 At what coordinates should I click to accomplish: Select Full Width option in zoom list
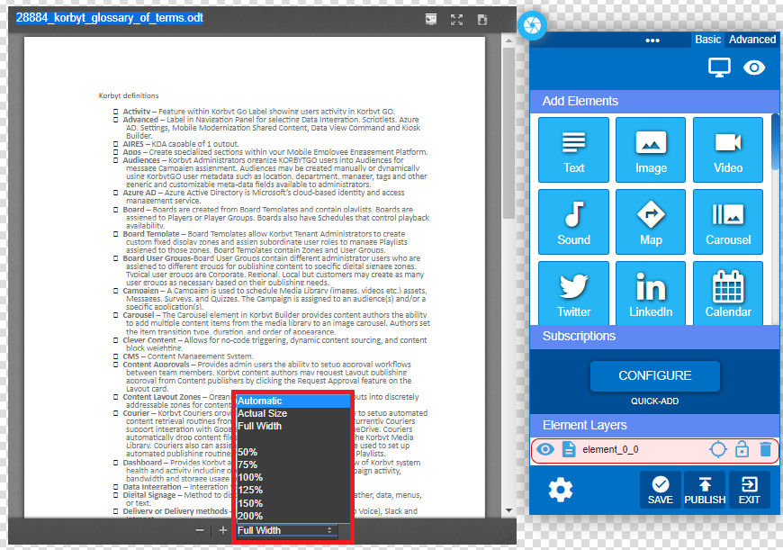(293, 426)
